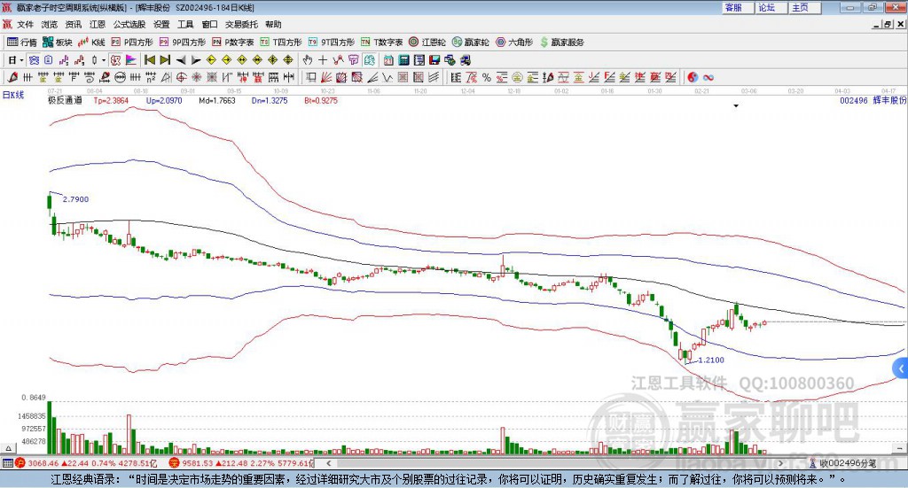The width and height of the screenshot is (908, 488).
Task: Click the small black dropdown triangle on chart
Action: (x=736, y=105)
